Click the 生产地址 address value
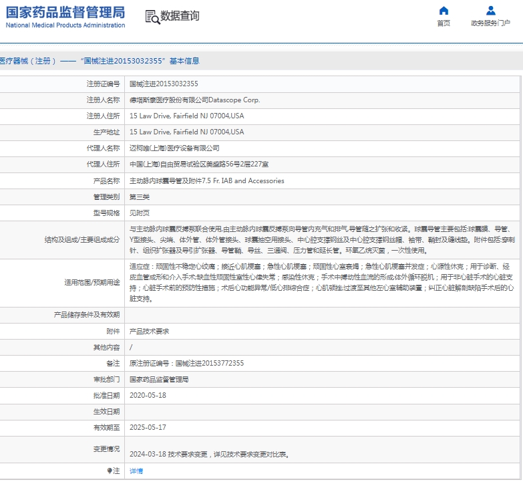The height and width of the screenshot is (486, 523). (x=187, y=132)
